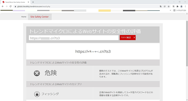Click the address bar URL global.sitesafety.trendmicro.com

34,7
